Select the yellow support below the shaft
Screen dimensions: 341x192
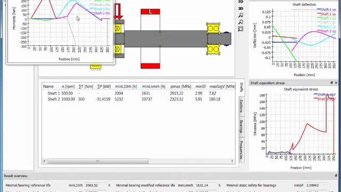[96, 66]
